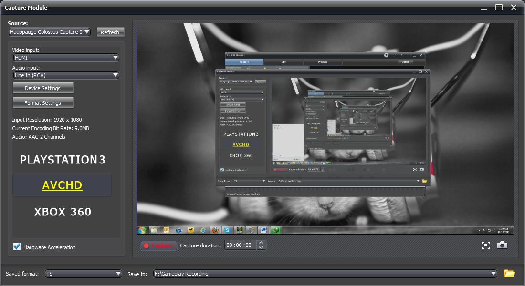Viewport: 525px width, 286px height.
Task: Click the Skype icon in the previewed taskbar
Action: click(x=228, y=230)
